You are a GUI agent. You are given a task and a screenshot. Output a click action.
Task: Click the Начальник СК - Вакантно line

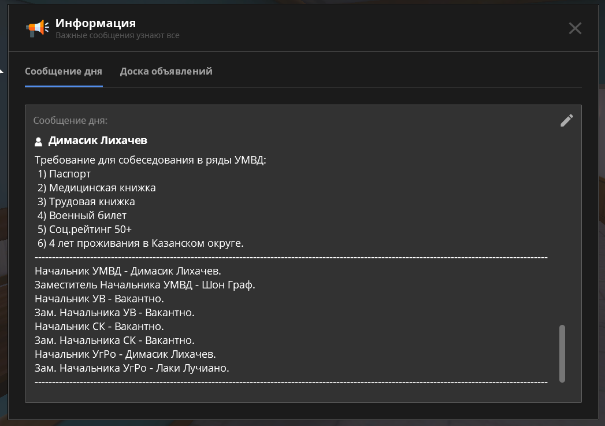tap(99, 327)
